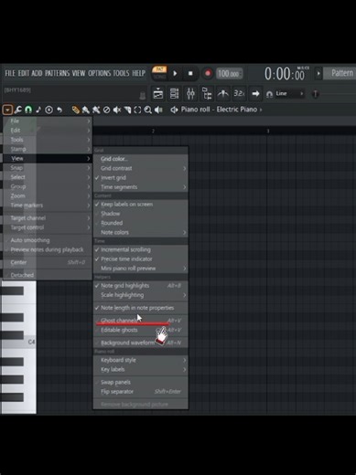The width and height of the screenshot is (356, 475).
Task: Open the Mixer icon
Action: (190, 93)
